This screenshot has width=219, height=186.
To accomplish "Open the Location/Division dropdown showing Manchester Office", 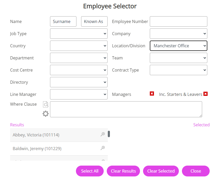I will coord(179,46).
